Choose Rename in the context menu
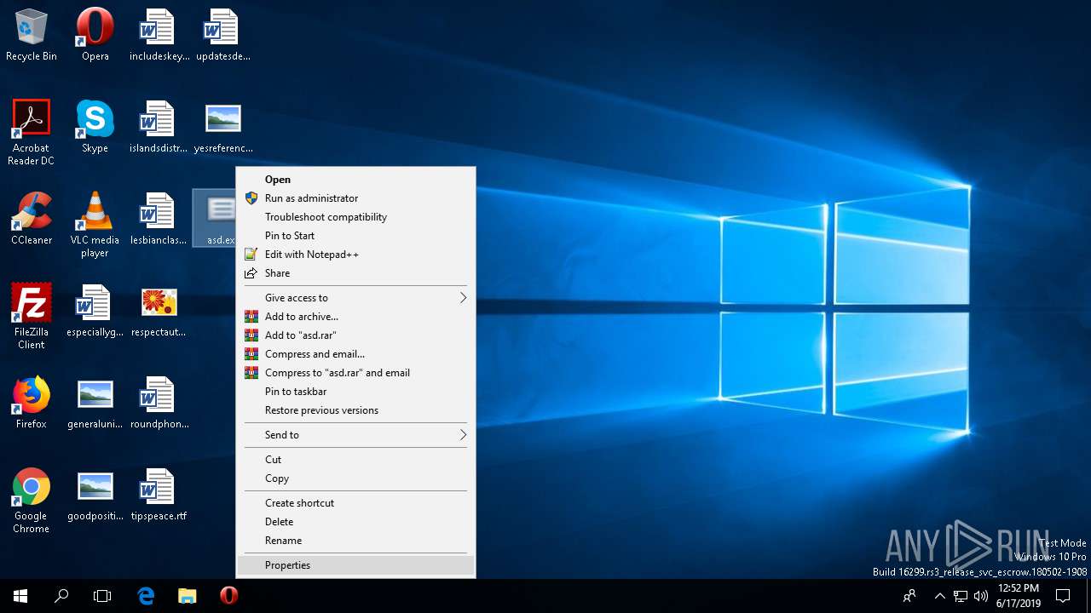The height and width of the screenshot is (613, 1091). click(355, 541)
